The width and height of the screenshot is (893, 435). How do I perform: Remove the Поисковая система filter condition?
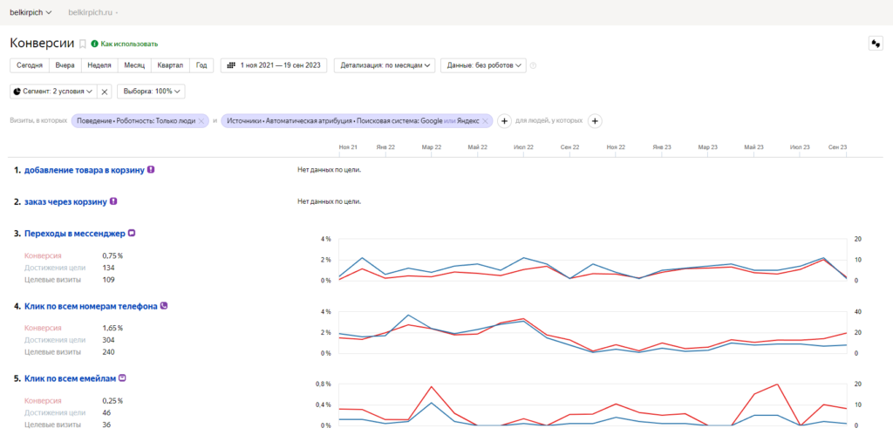pyautogui.click(x=485, y=121)
